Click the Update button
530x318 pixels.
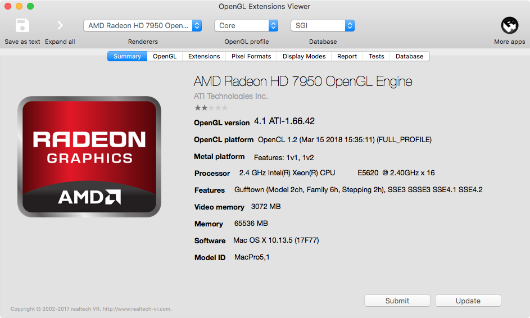(468, 301)
